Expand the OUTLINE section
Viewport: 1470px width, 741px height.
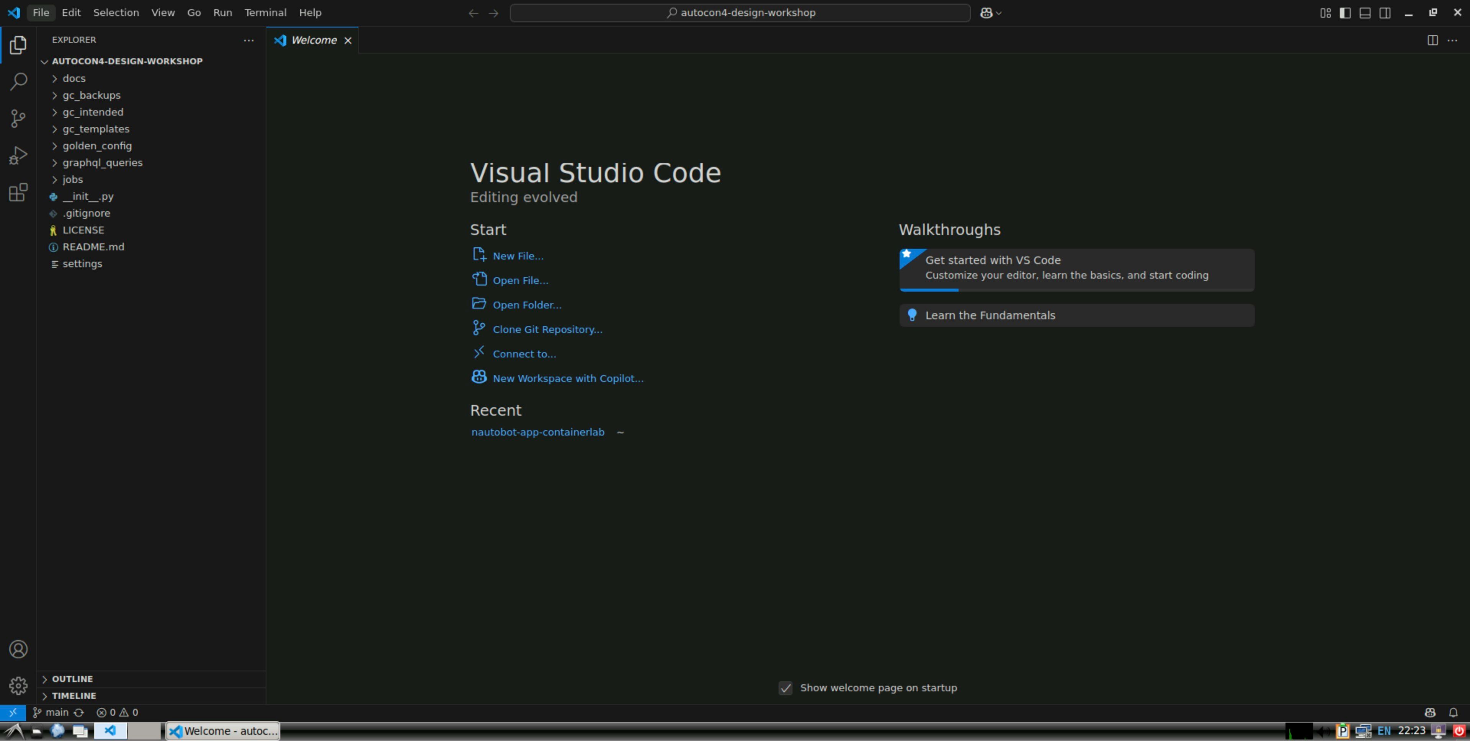(x=72, y=679)
